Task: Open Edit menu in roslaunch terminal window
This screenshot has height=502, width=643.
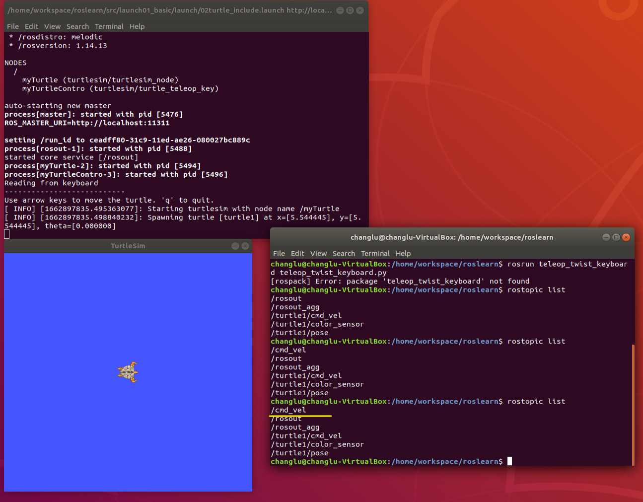Action: point(31,26)
